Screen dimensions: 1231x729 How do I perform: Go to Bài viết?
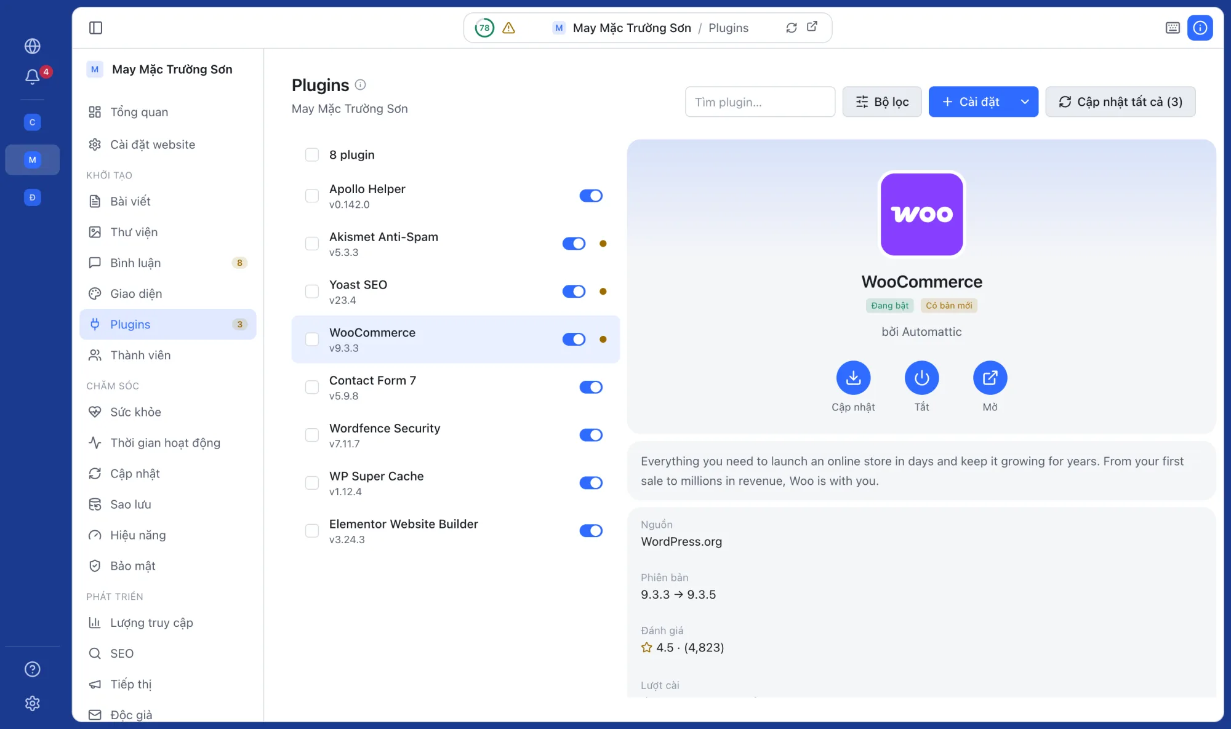(167, 201)
